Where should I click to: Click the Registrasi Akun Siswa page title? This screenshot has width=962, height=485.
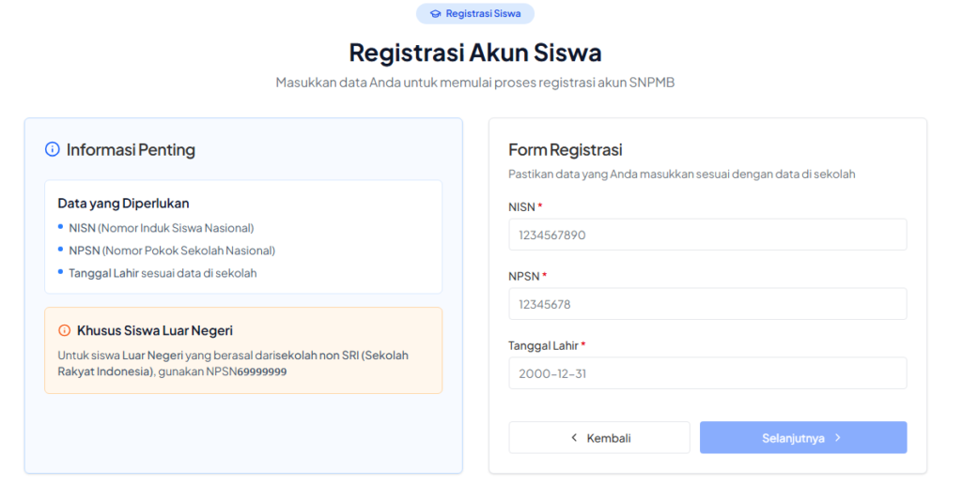point(475,52)
